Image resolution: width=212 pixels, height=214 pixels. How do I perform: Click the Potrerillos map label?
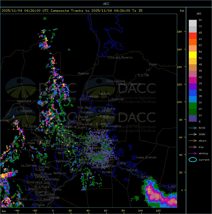43,140
